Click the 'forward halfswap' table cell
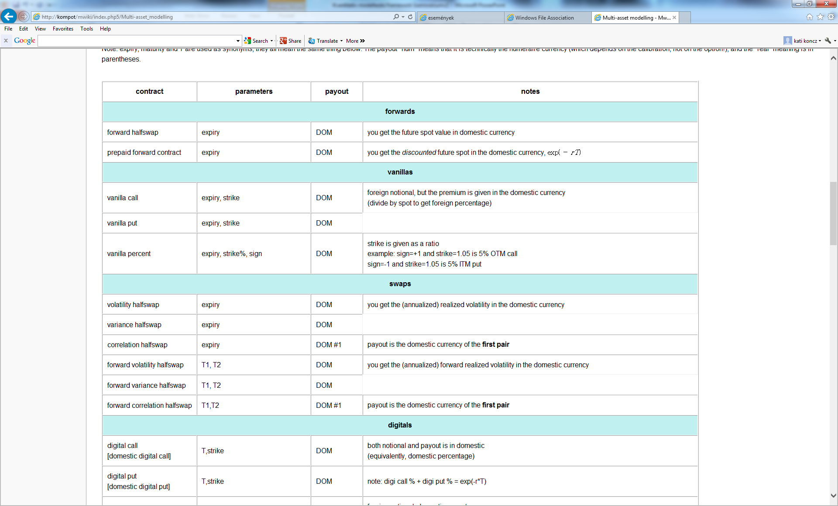 click(x=150, y=132)
